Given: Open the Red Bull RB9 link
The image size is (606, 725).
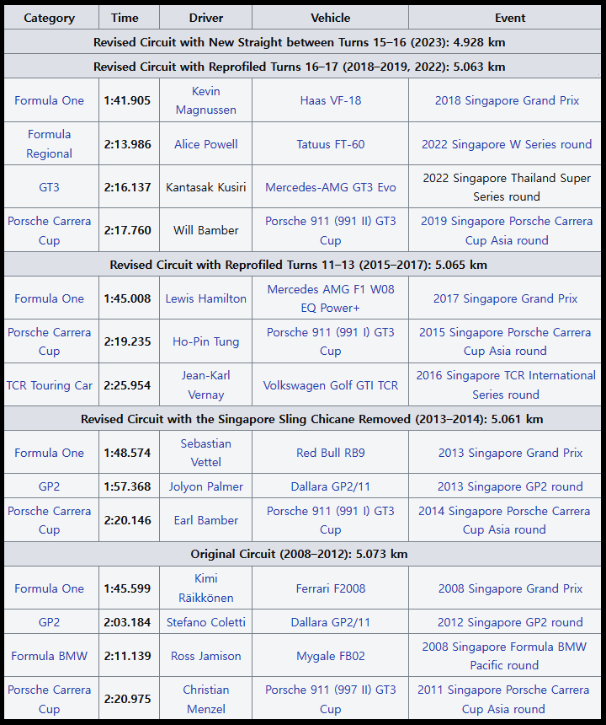Looking at the screenshot, I should (x=331, y=453).
